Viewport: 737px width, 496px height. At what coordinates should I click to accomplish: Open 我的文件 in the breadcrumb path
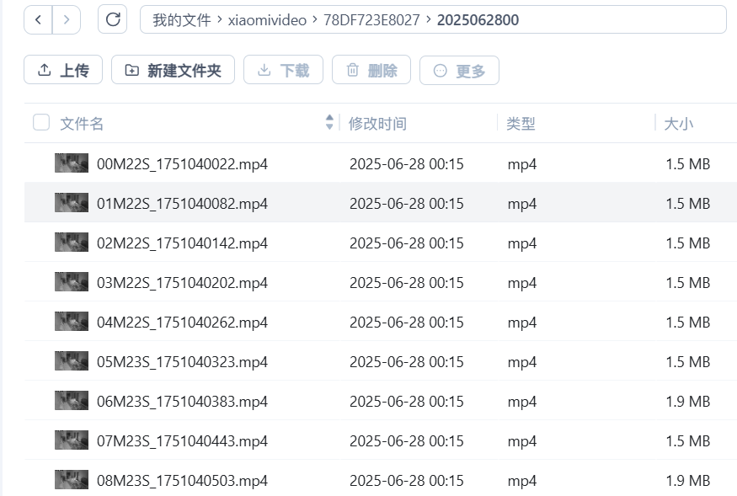click(x=181, y=20)
